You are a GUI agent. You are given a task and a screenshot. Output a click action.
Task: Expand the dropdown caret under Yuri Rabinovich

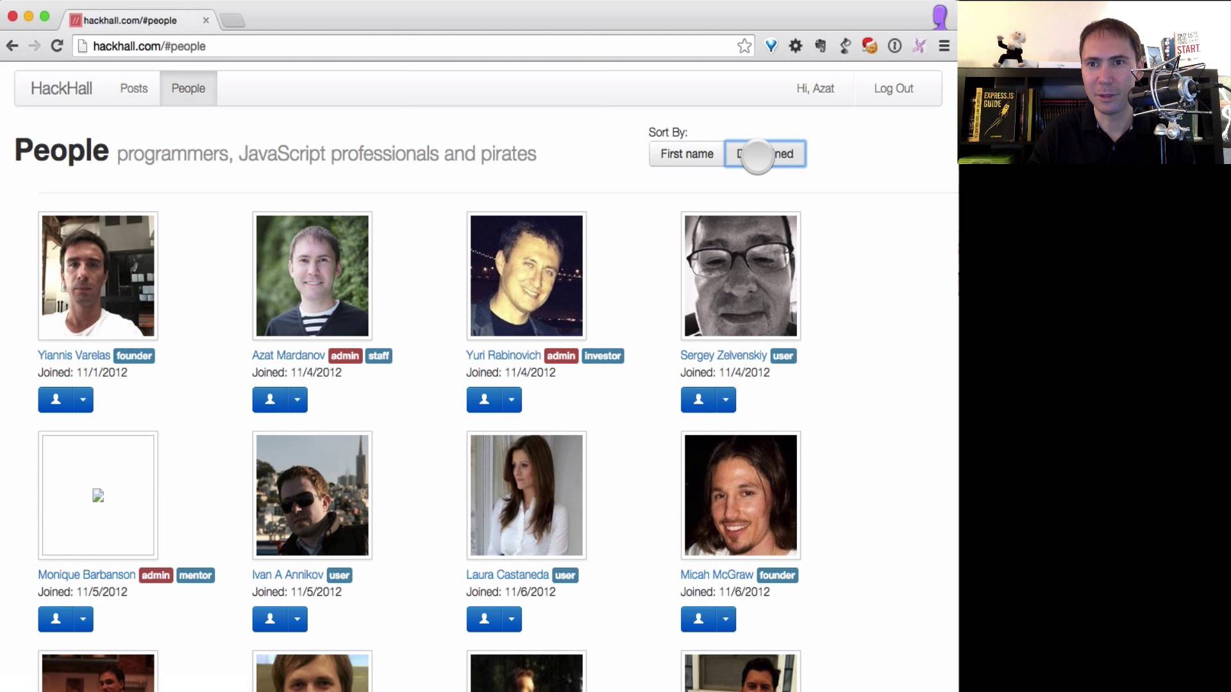pos(511,400)
